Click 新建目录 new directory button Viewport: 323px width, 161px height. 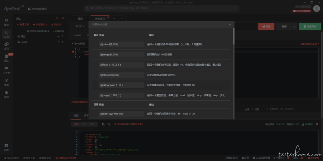click(x=23, y=25)
